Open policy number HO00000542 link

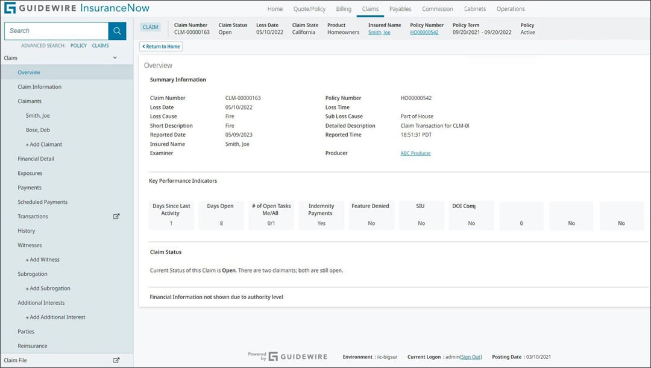tap(424, 33)
